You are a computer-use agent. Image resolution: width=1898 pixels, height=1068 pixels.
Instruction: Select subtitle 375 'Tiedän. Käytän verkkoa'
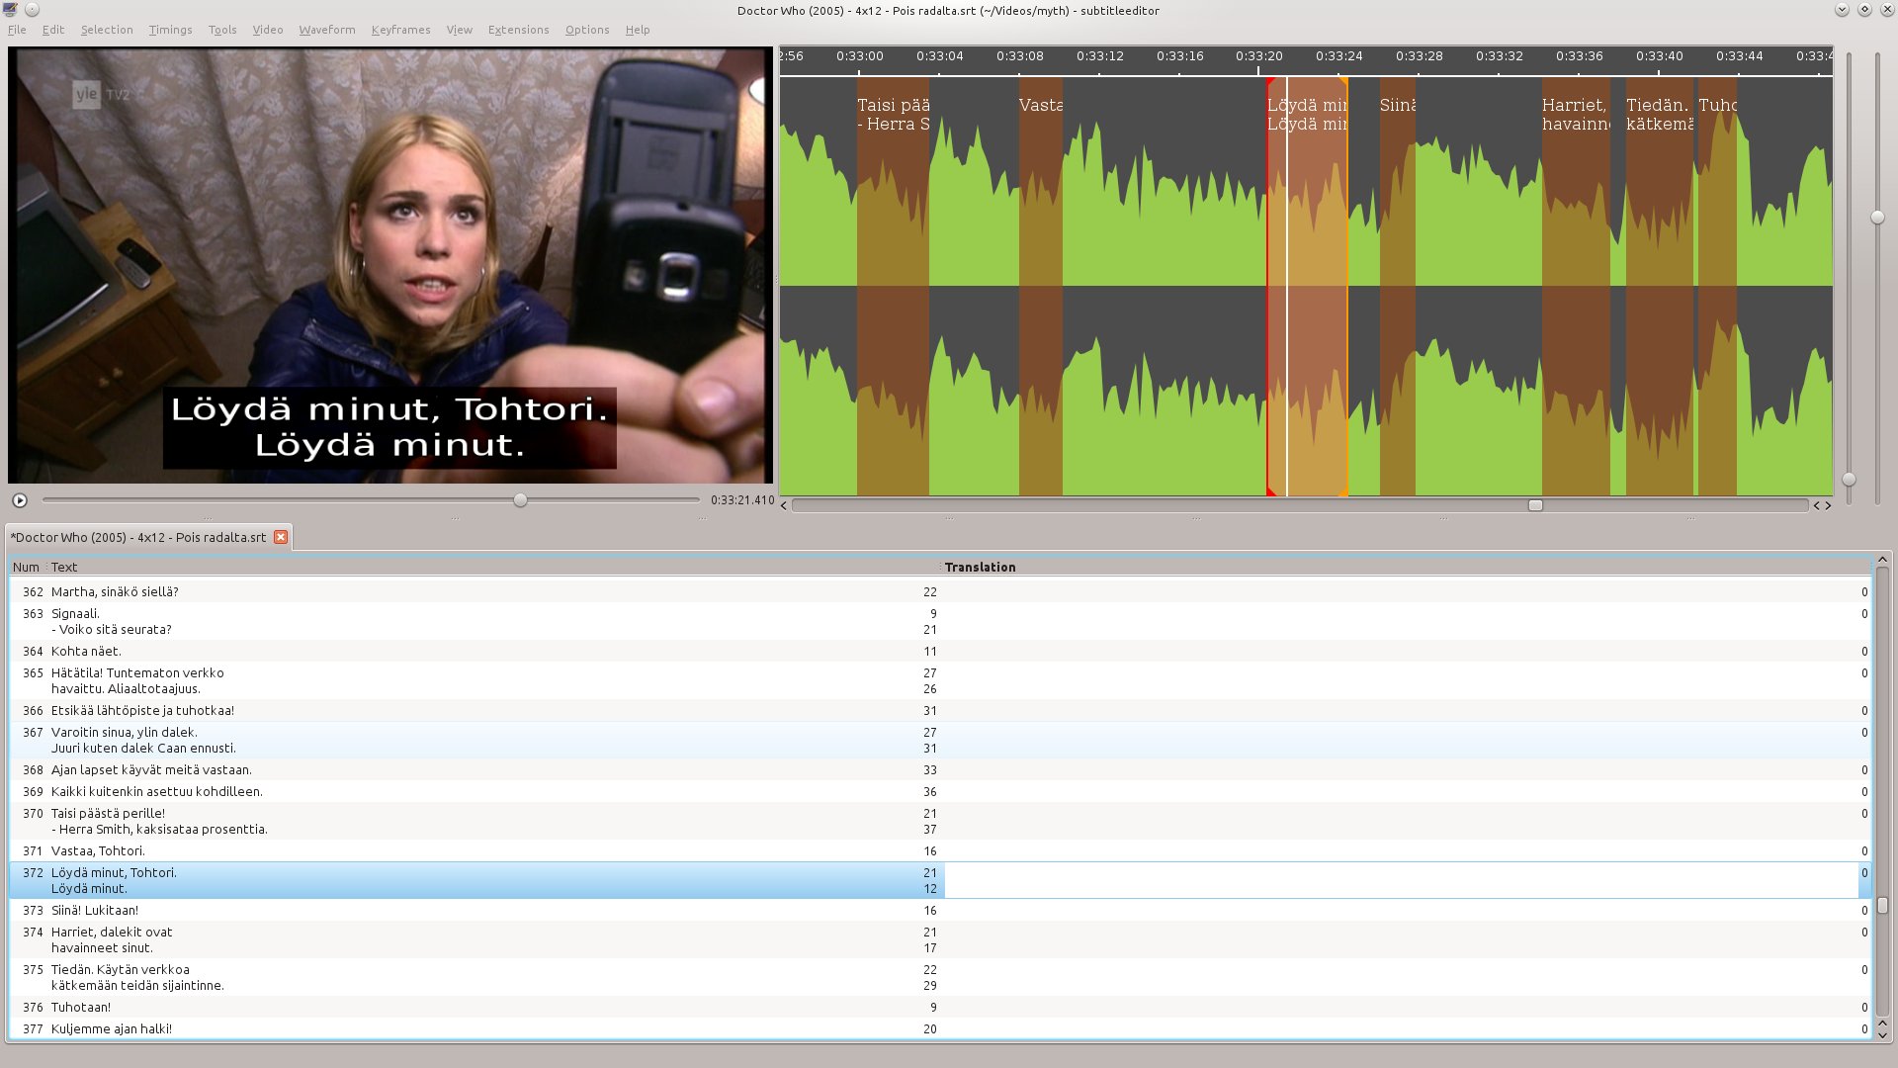(x=939, y=977)
